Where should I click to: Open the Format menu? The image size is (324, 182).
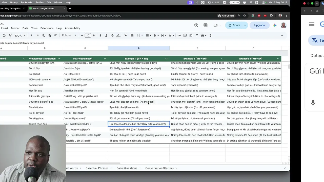click(15, 28)
